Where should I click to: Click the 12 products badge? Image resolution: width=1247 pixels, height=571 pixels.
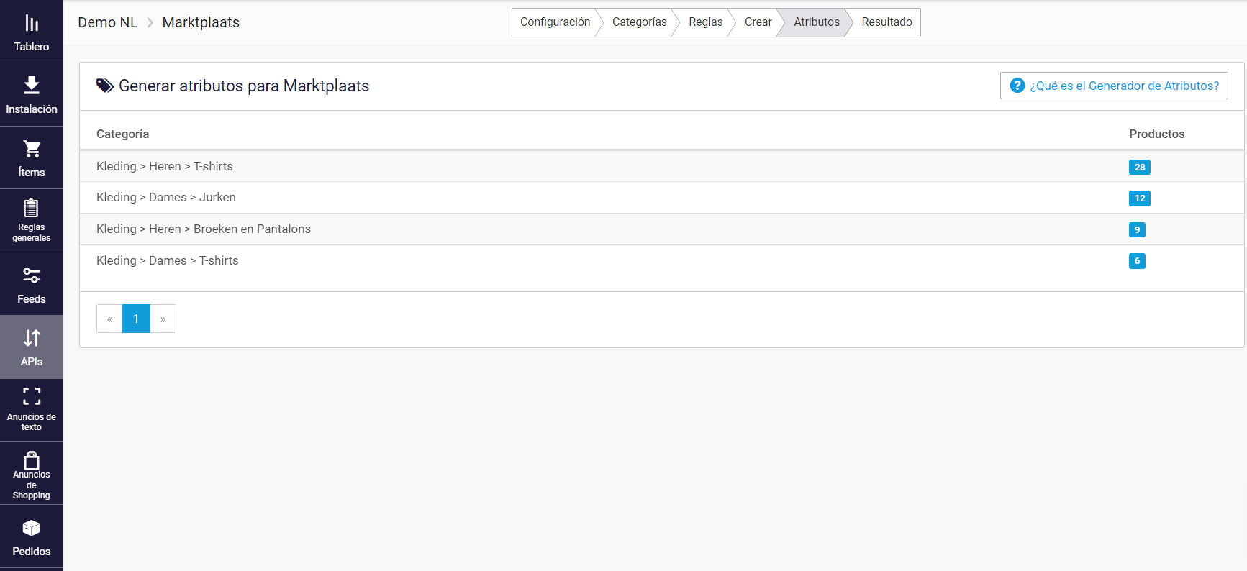1140,198
